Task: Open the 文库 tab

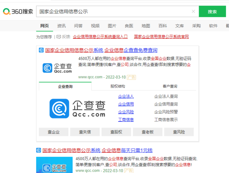Action: coord(180,26)
